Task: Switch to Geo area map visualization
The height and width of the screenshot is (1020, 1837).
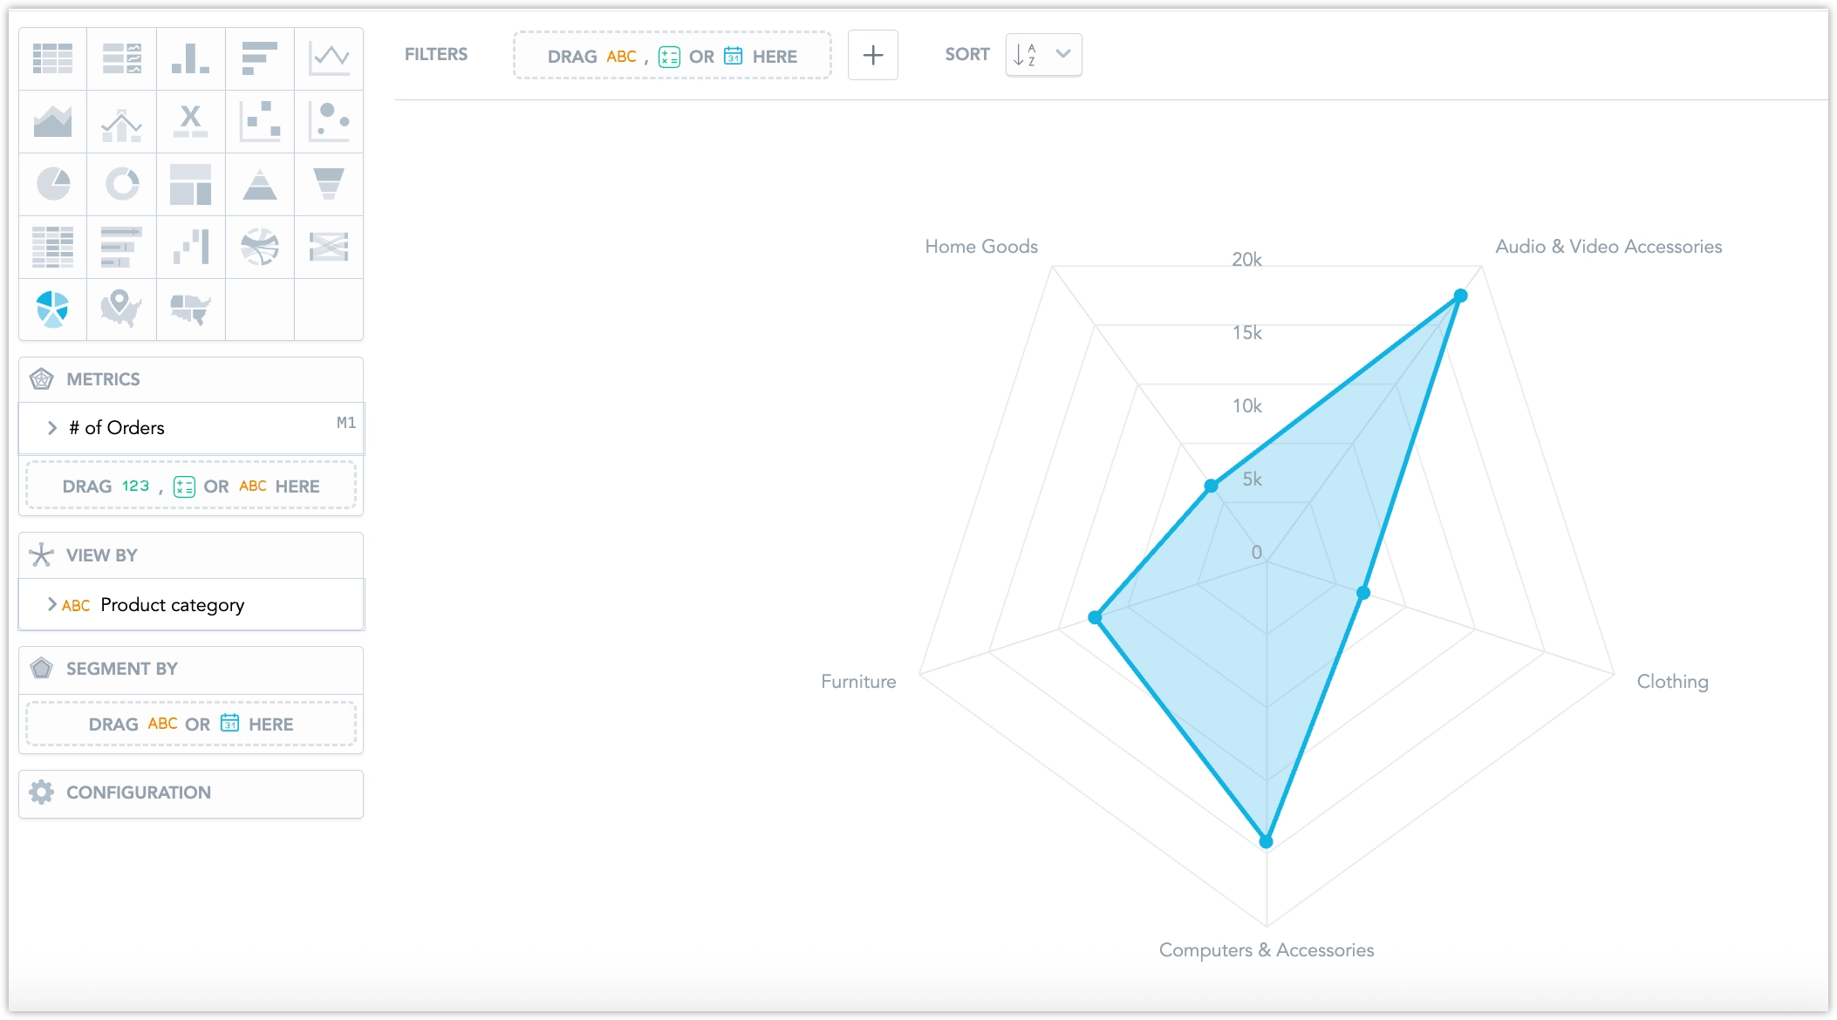Action: (190, 309)
